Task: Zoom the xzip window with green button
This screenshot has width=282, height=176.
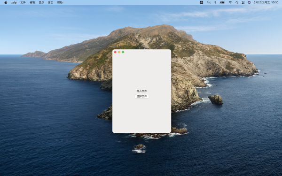Action: point(123,52)
